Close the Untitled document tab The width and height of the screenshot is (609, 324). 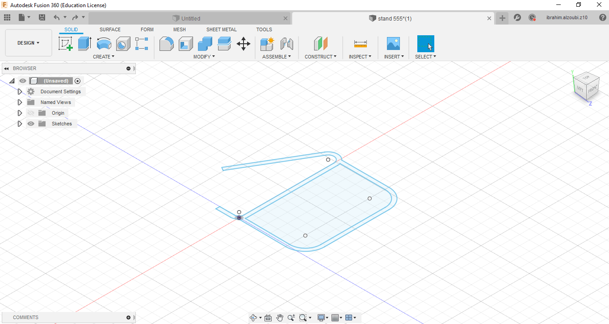click(286, 18)
